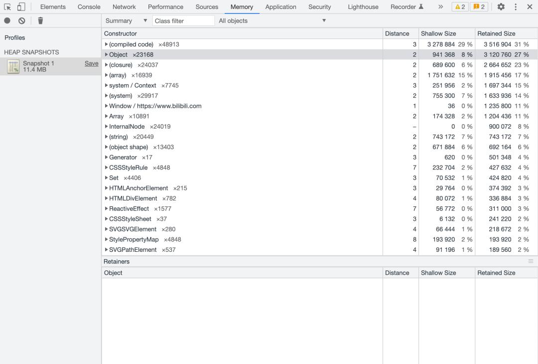Click the trash delete profile icon
Image resolution: width=538 pixels, height=364 pixels.
[40, 20]
